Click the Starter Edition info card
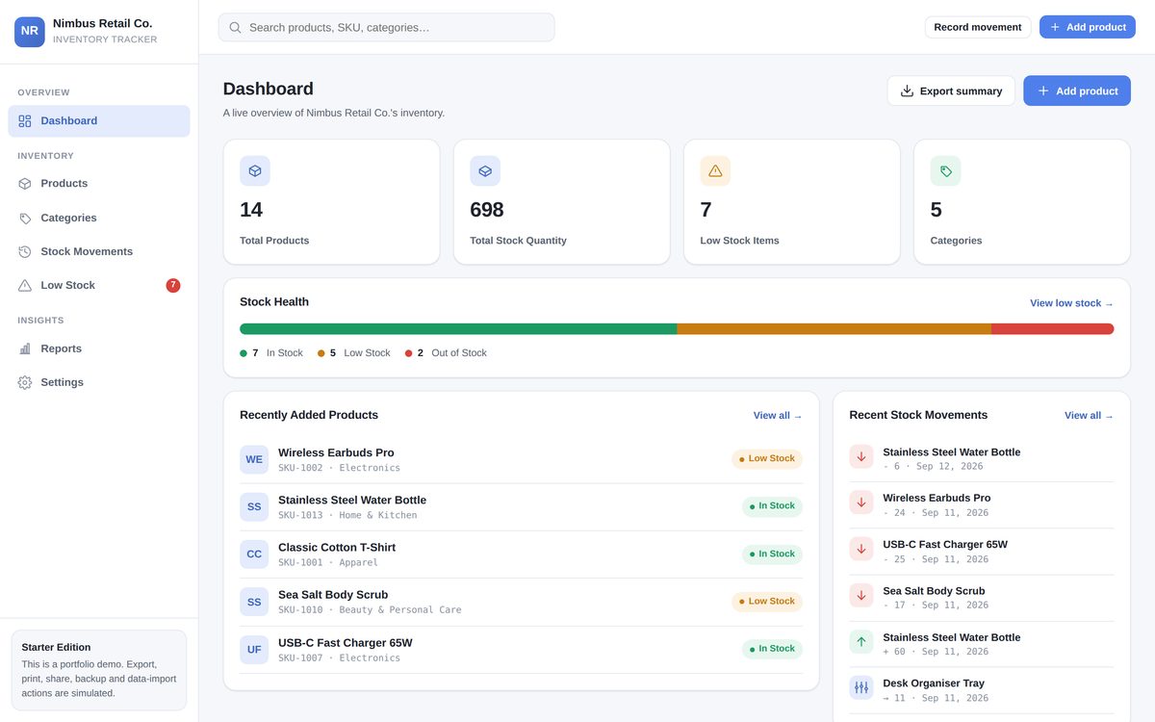The image size is (1155, 722). (99, 670)
